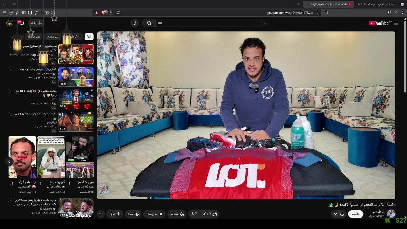This screenshot has width=407, height=229.
Task: Go to previous Shorts with arrow button
Action: point(9,162)
